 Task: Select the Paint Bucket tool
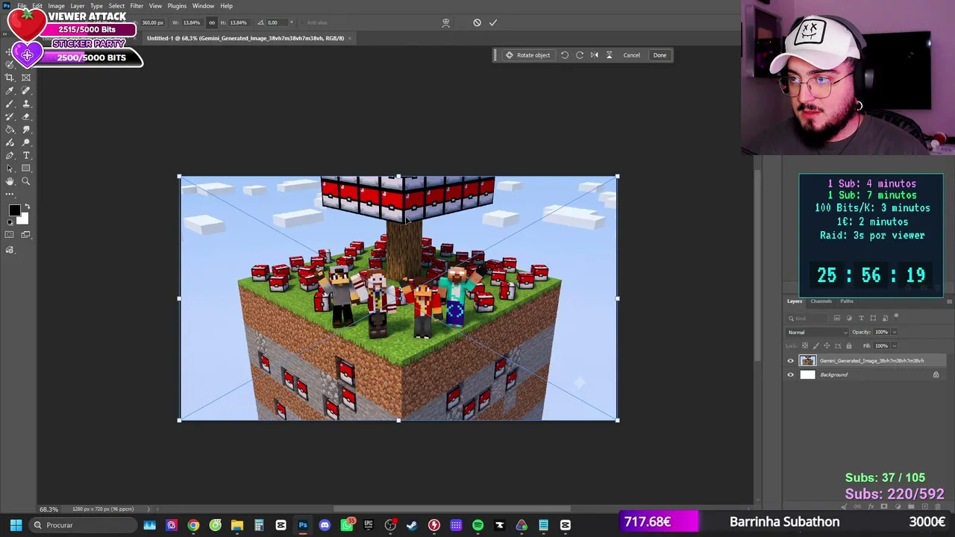[10, 129]
